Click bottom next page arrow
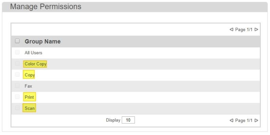The image size is (270, 135). click(256, 120)
